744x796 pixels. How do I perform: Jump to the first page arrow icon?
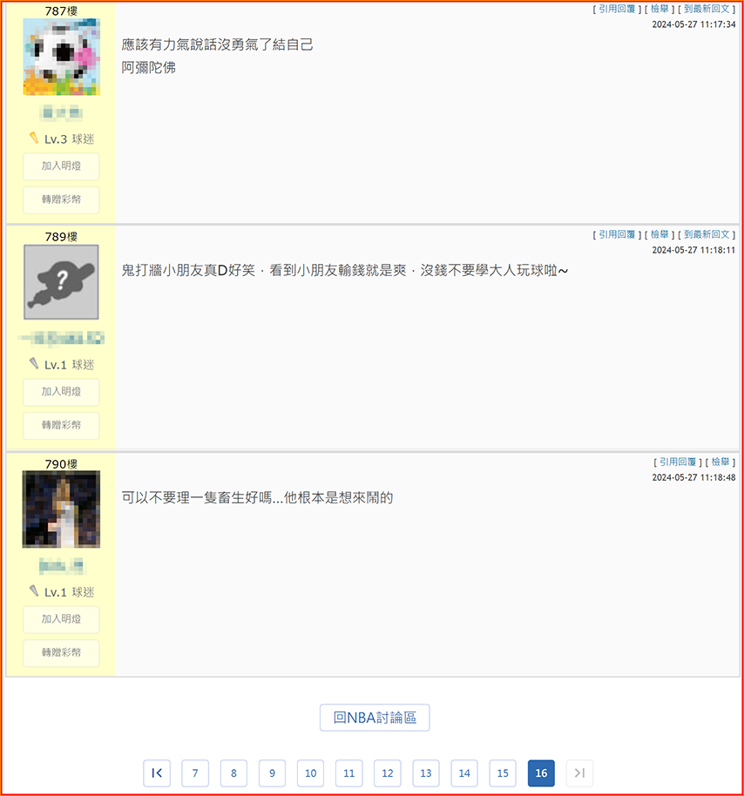pos(157,772)
